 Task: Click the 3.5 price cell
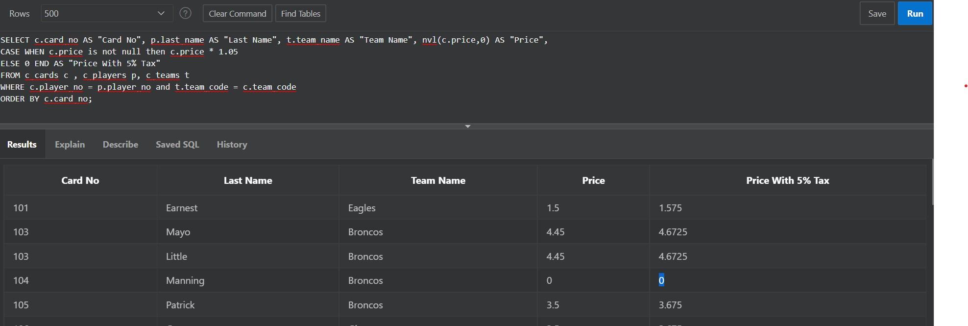point(593,304)
